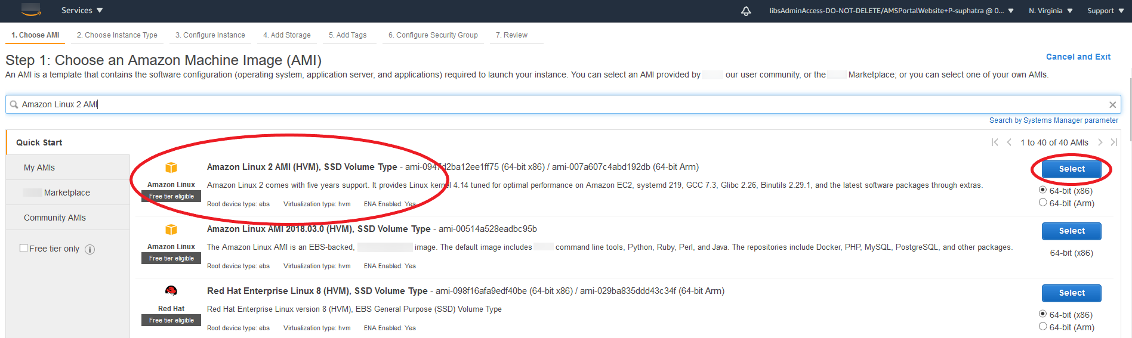Select 64-bit (Arm) for Amazon Linux 2
The image size is (1132, 338).
tap(1043, 203)
